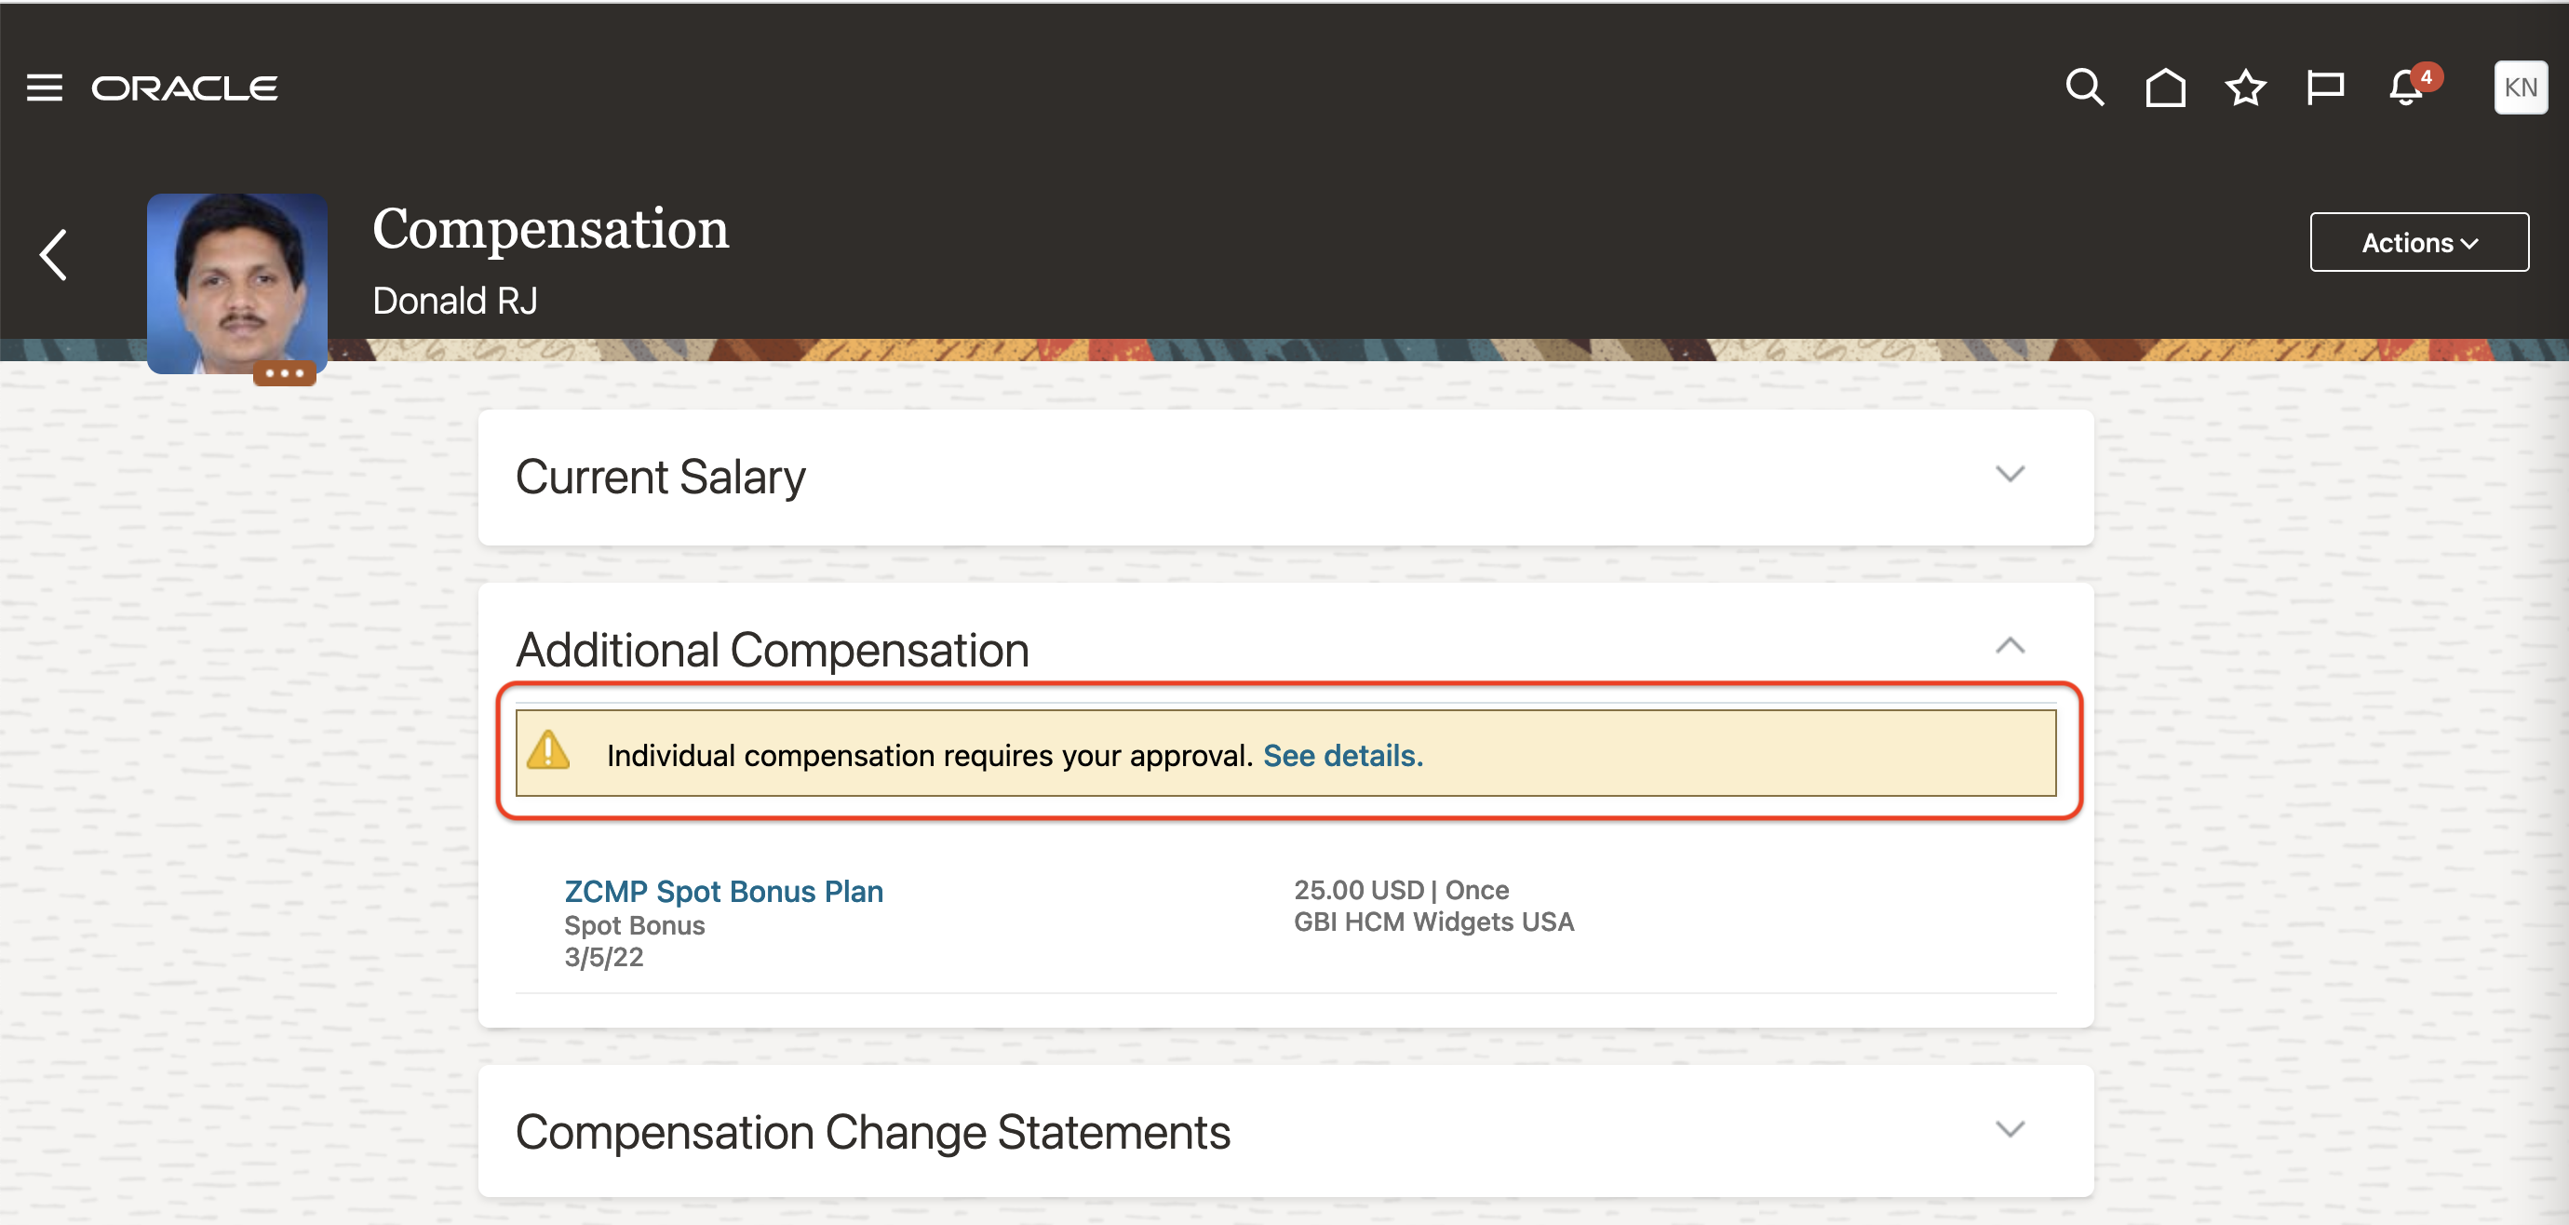Click the Oracle logo

click(x=184, y=87)
